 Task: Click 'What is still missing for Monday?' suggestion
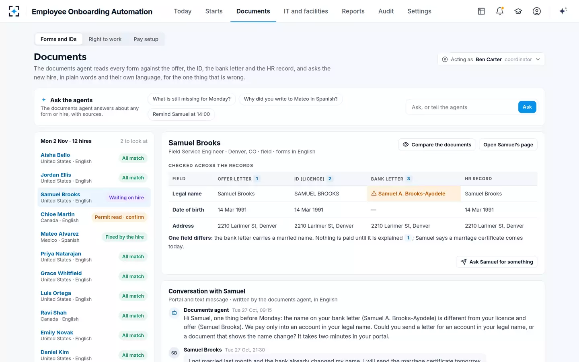pyautogui.click(x=192, y=99)
